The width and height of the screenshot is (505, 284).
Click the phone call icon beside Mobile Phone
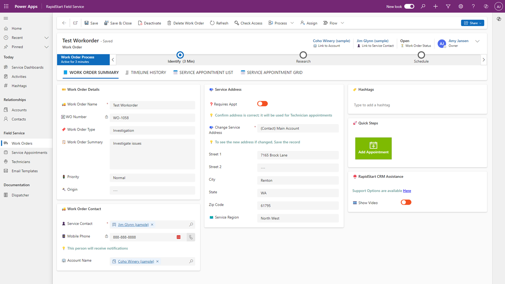(191, 237)
